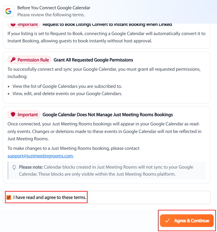Click 'View the list of Google Calendars' bullet
The image size is (217, 232).
pyautogui.click(x=67, y=86)
